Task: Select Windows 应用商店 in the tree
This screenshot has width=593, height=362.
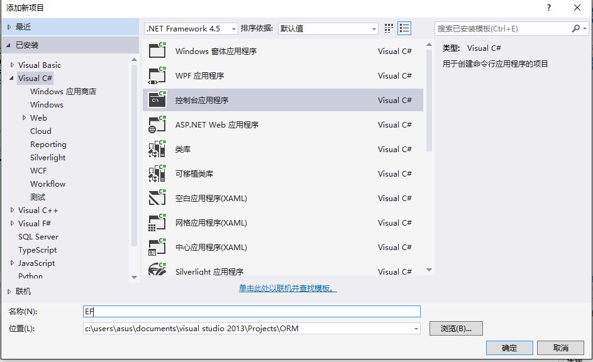Action: 63,92
